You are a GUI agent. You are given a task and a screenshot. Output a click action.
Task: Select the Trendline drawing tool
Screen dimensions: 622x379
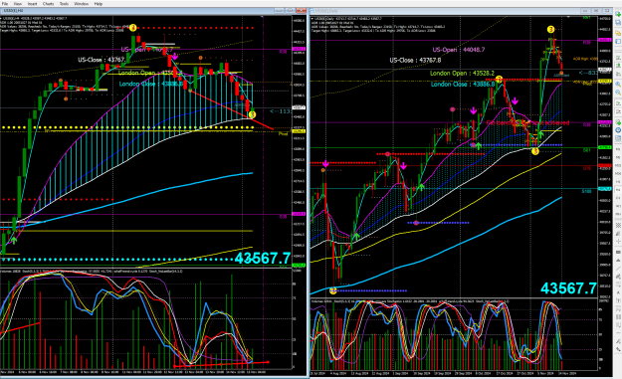618,269
